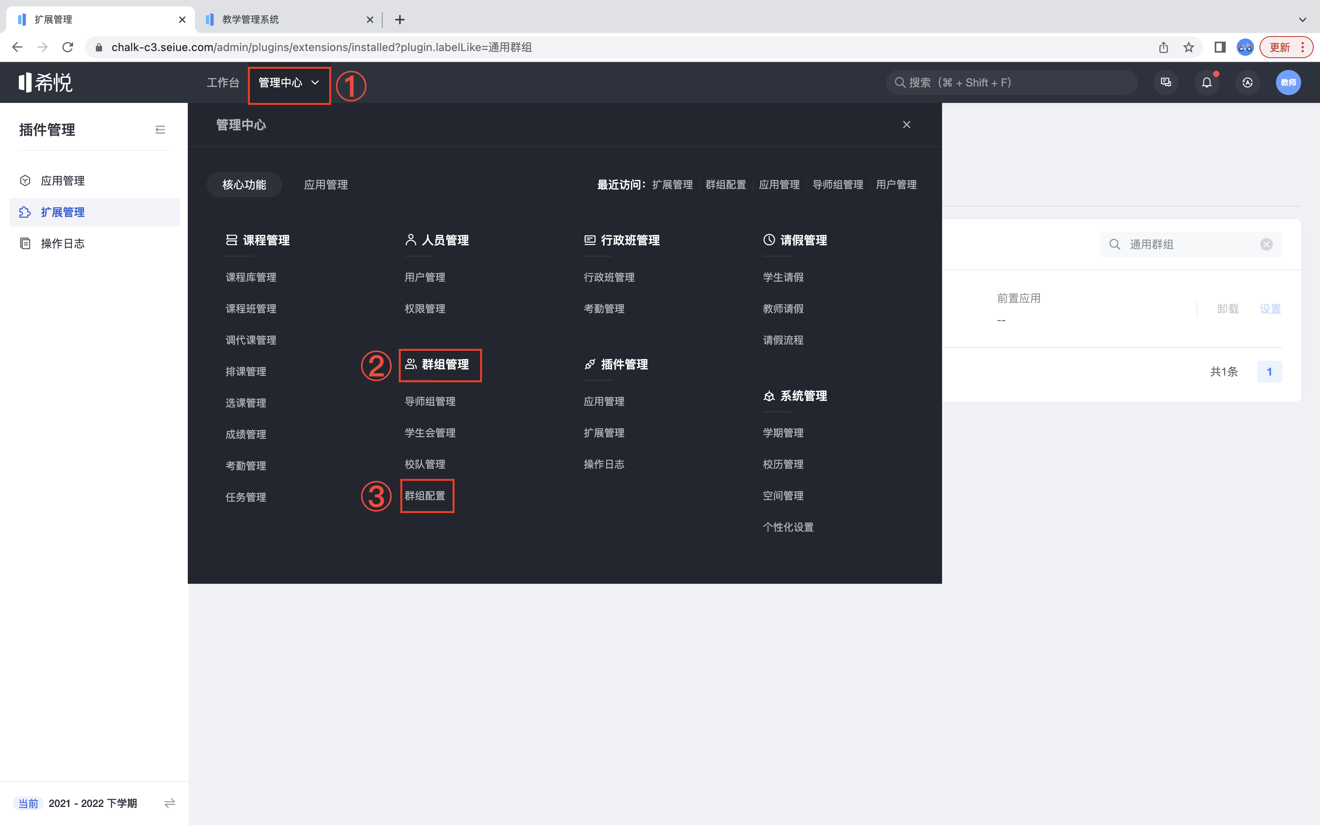This screenshot has width=1320, height=825.
Task: Click the 设置 link in the table row
Action: point(1270,309)
